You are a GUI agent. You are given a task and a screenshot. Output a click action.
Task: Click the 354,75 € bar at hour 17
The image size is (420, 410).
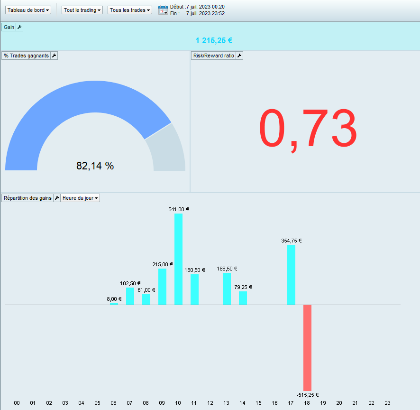point(291,275)
